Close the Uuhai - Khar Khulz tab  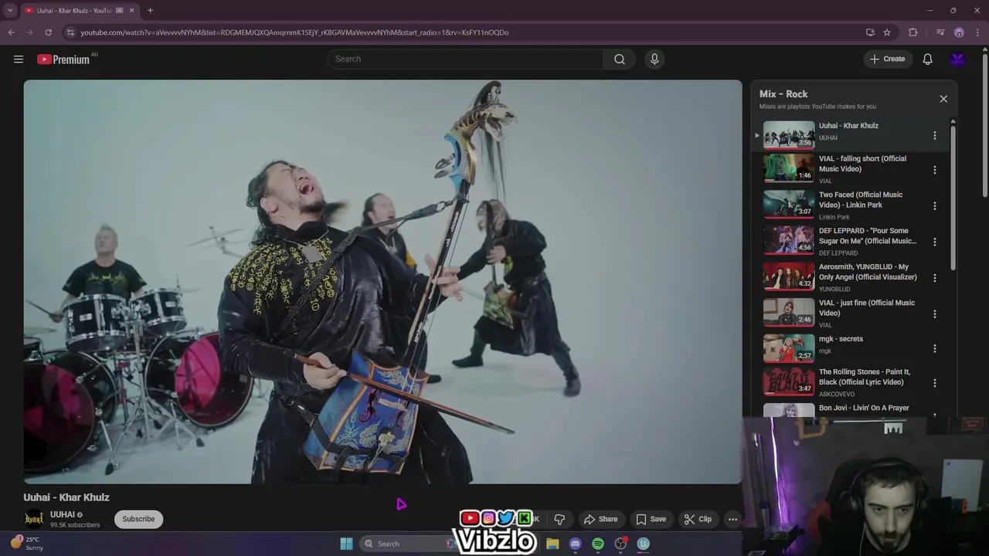pos(131,10)
